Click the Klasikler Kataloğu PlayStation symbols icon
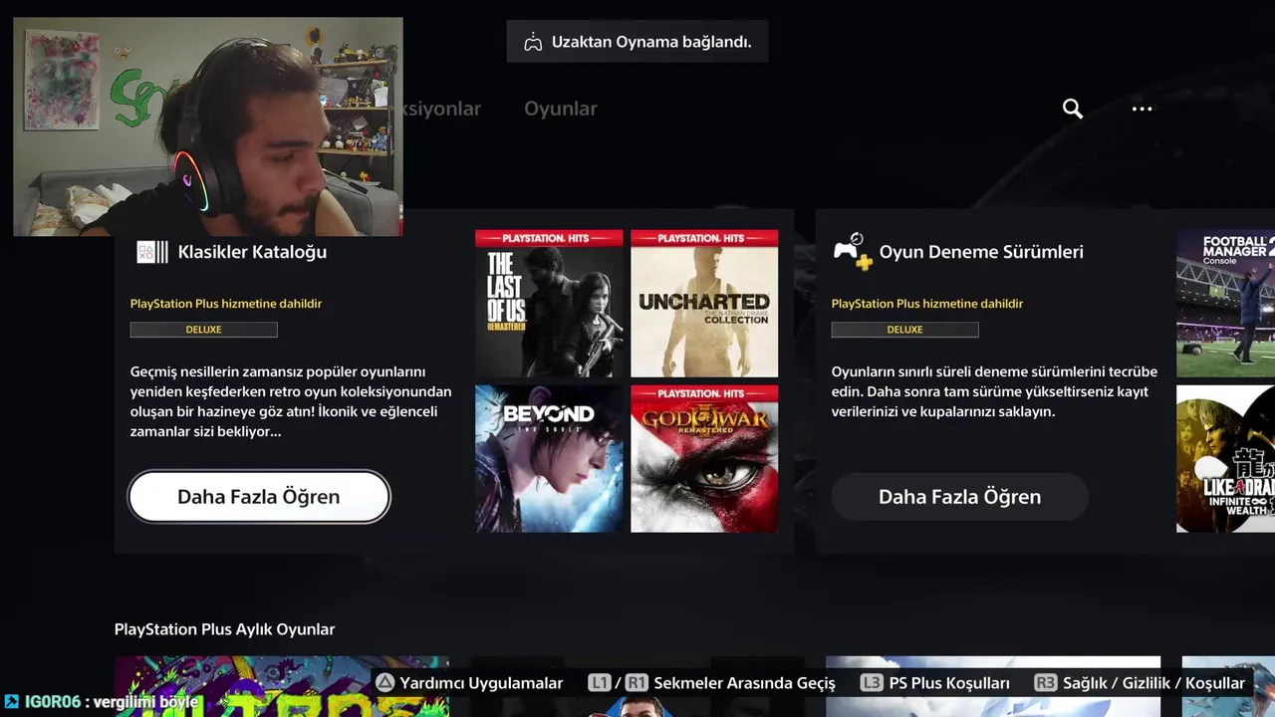The image size is (1275, 717). click(x=152, y=252)
